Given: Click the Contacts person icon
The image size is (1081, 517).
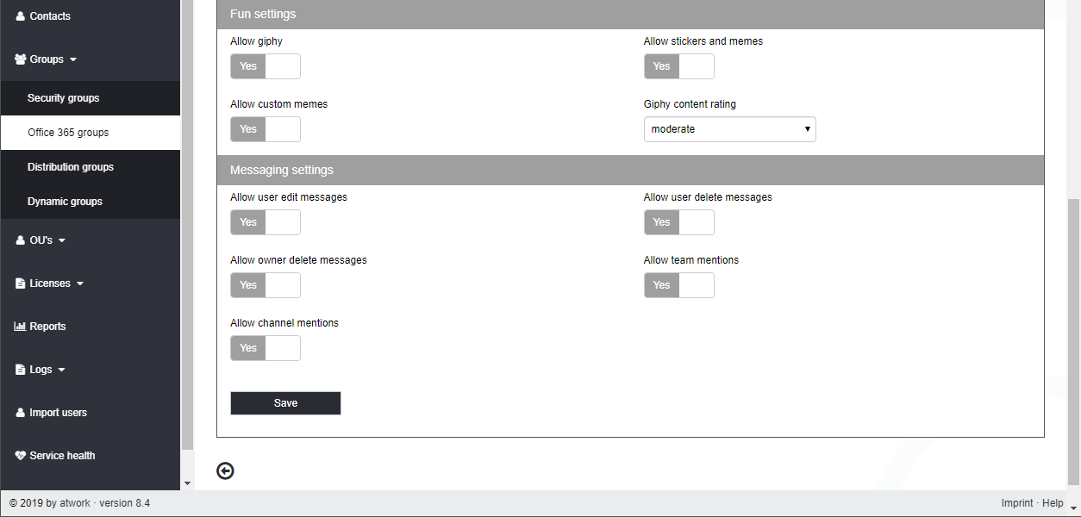Looking at the screenshot, I should click(21, 16).
